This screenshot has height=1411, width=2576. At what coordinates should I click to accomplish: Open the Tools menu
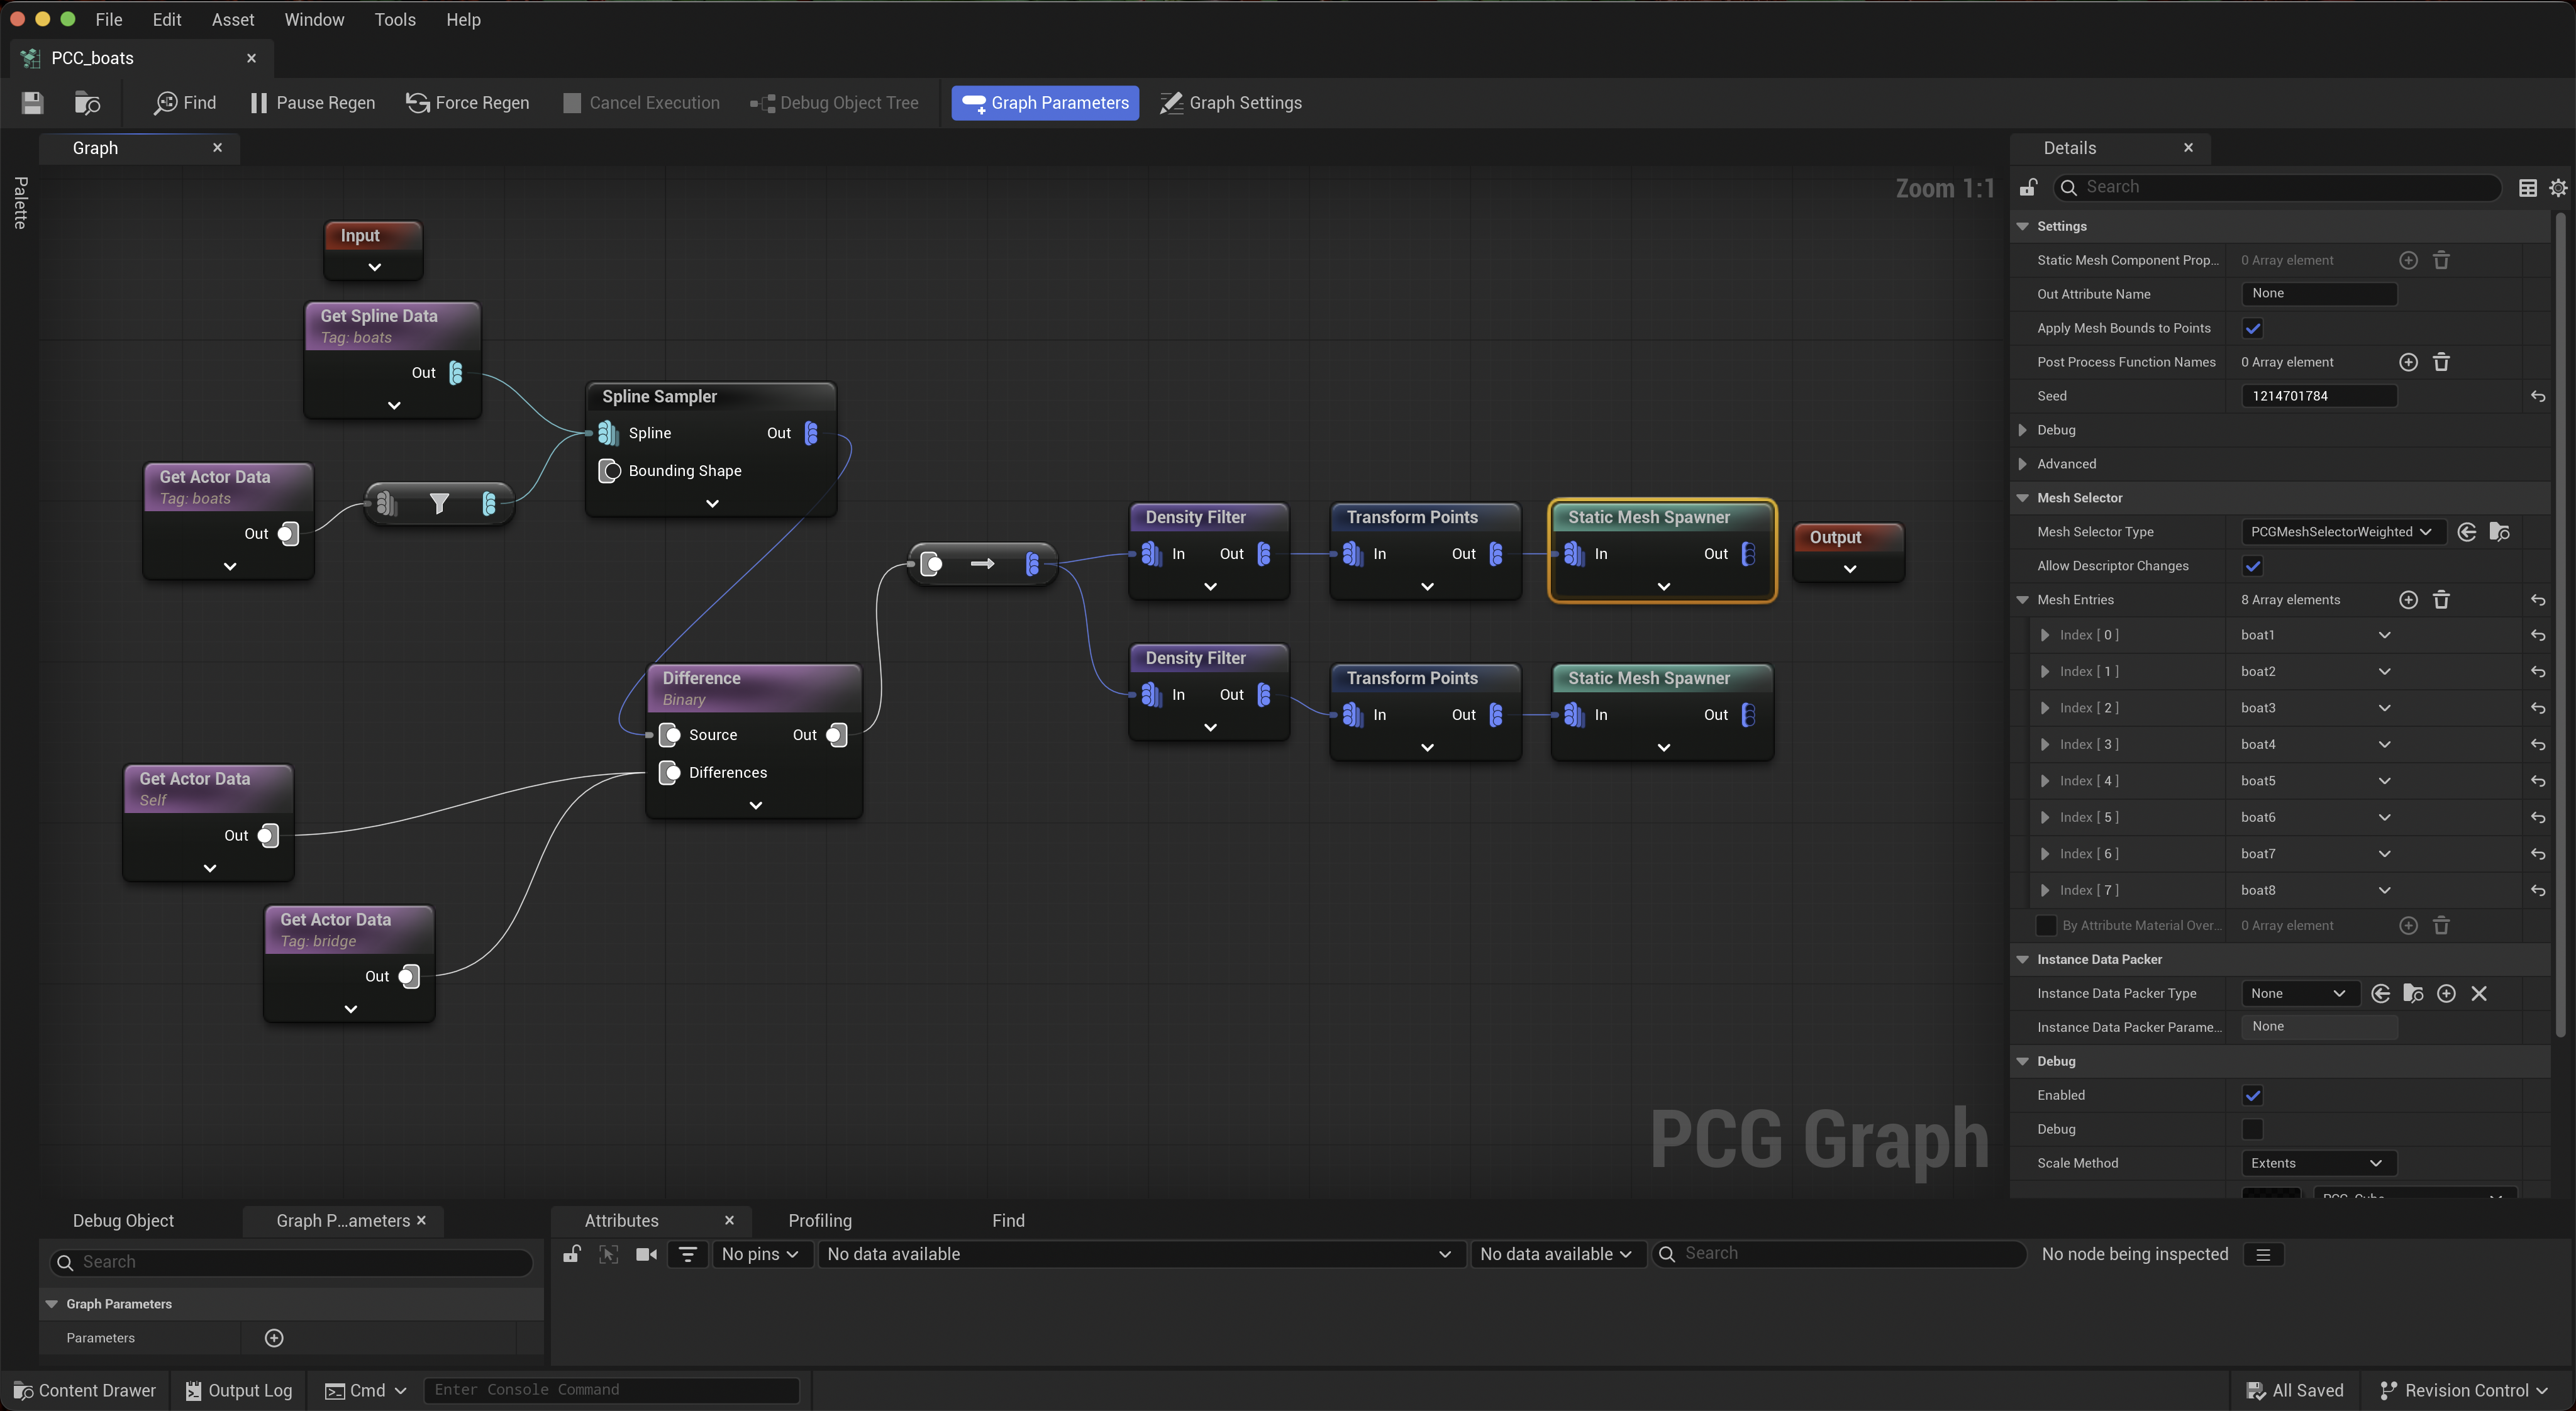tap(394, 19)
